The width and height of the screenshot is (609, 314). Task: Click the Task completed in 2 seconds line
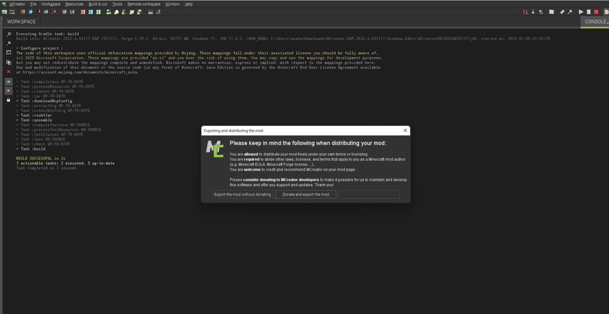click(x=46, y=168)
